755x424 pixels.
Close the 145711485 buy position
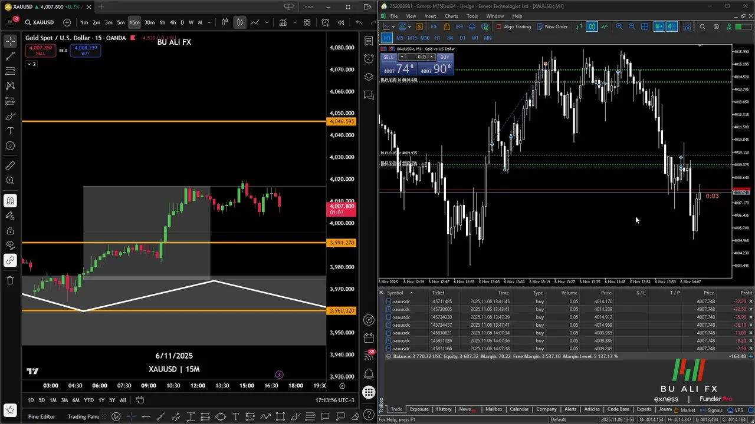tap(750, 302)
